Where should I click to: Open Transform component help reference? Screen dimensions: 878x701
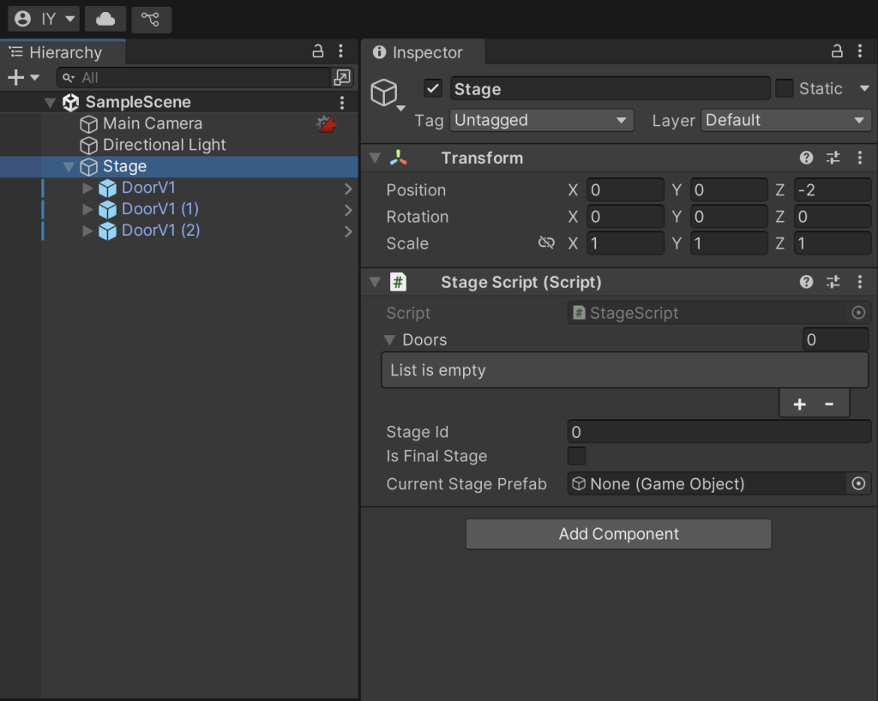coord(806,158)
